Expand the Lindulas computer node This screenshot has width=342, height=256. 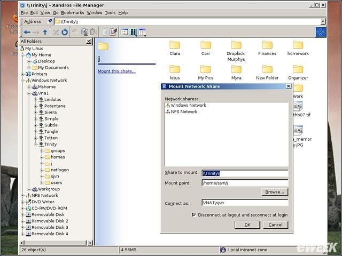[35, 100]
